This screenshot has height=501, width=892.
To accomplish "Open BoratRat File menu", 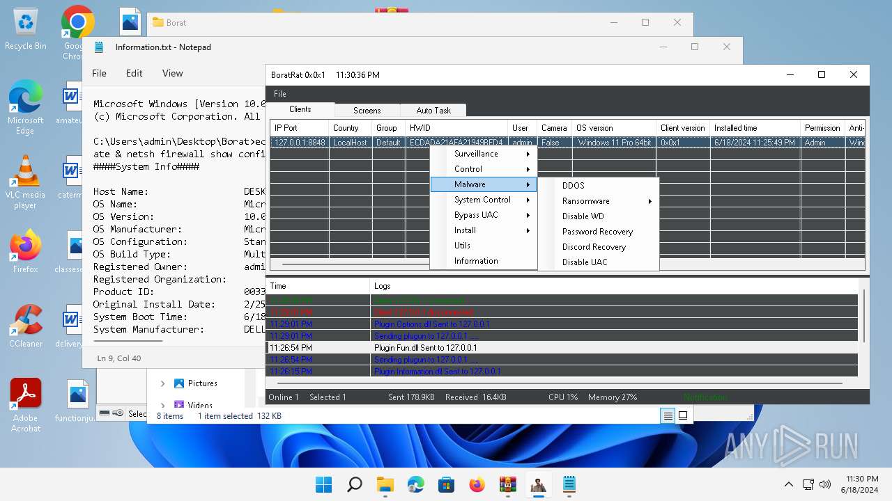I will click(279, 94).
